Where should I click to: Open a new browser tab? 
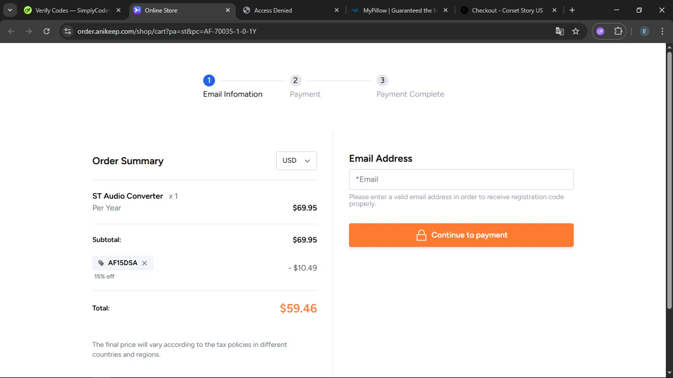(572, 10)
